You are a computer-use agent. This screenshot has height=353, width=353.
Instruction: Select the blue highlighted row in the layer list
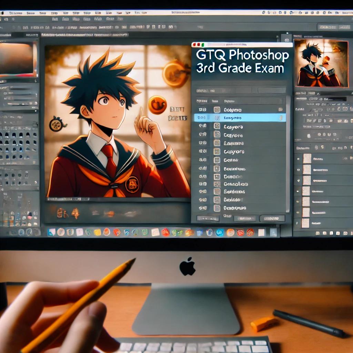tap(240, 118)
